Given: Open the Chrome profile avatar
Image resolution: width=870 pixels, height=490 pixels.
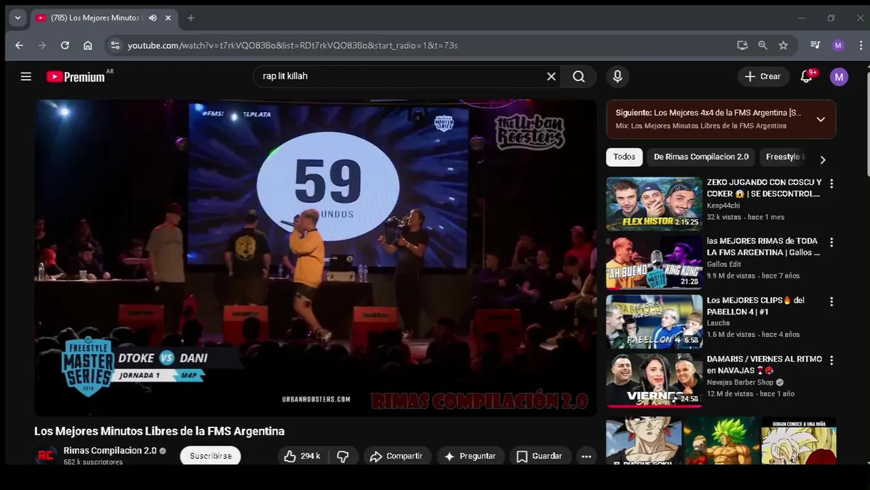Looking at the screenshot, I should coord(838,45).
